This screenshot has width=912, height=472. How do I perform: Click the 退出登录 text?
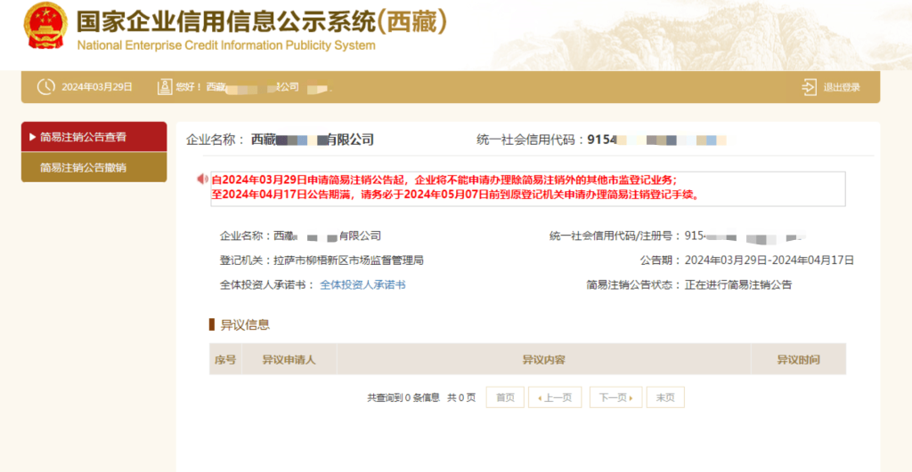[842, 87]
